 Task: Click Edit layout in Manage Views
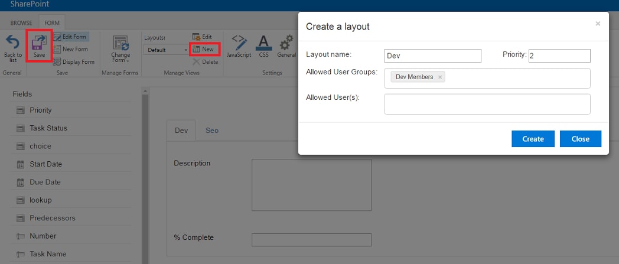pos(202,37)
